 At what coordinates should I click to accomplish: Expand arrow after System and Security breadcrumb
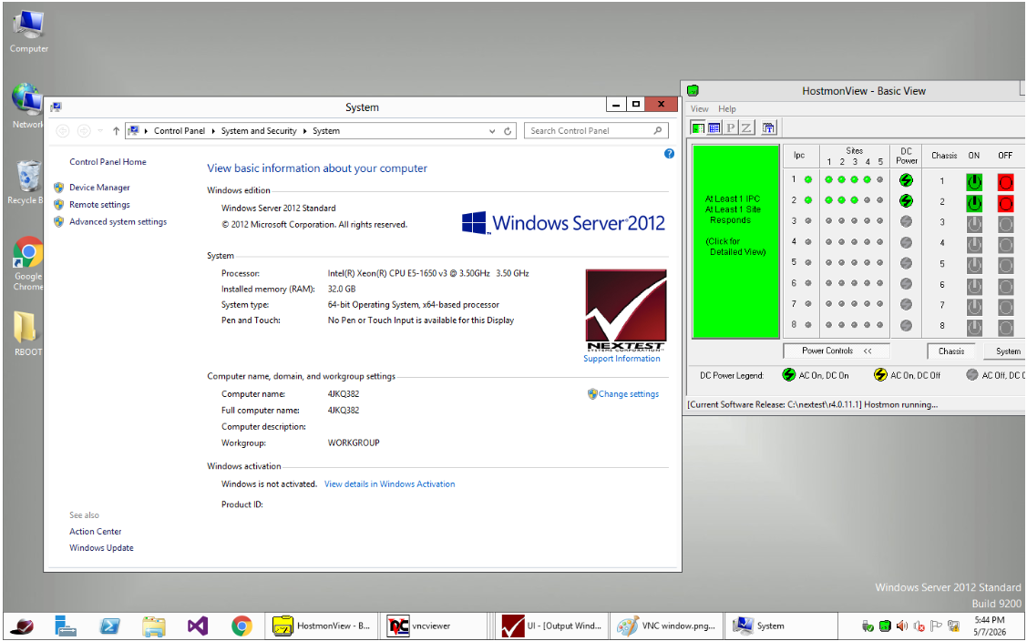[x=304, y=131]
